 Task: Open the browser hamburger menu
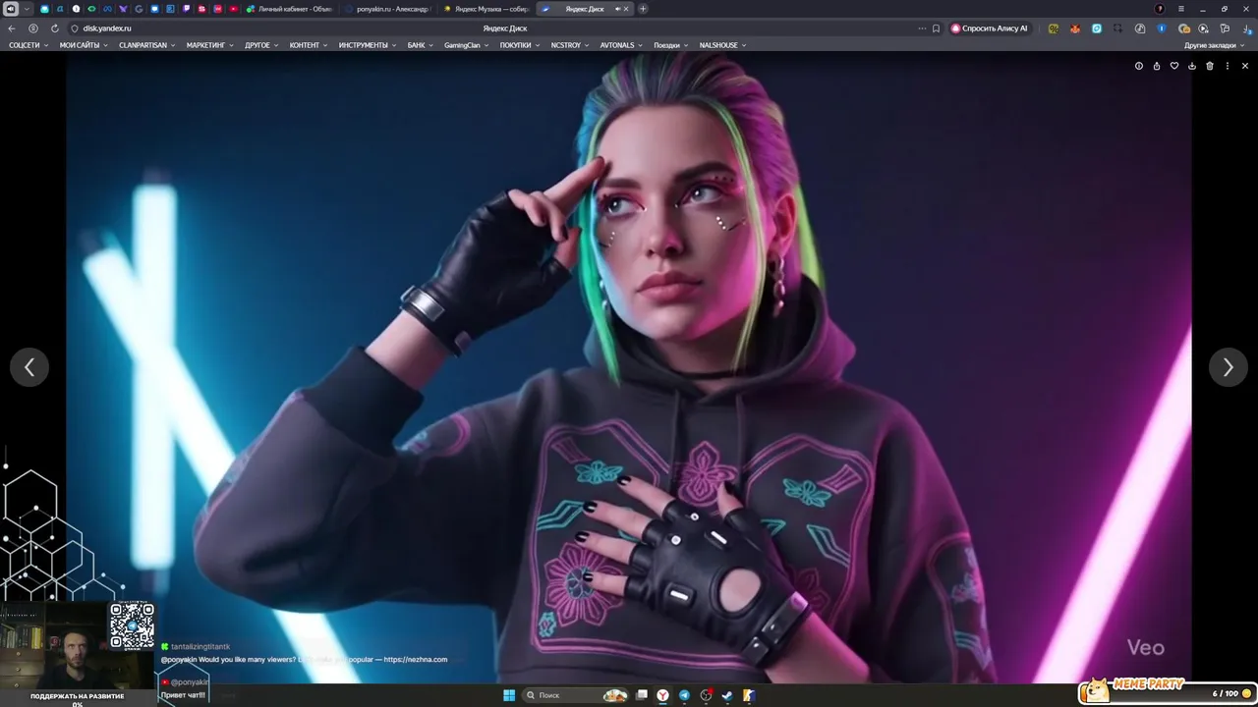[x=1181, y=9]
